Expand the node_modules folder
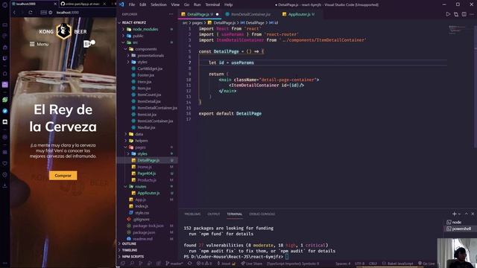 [x=145, y=29]
